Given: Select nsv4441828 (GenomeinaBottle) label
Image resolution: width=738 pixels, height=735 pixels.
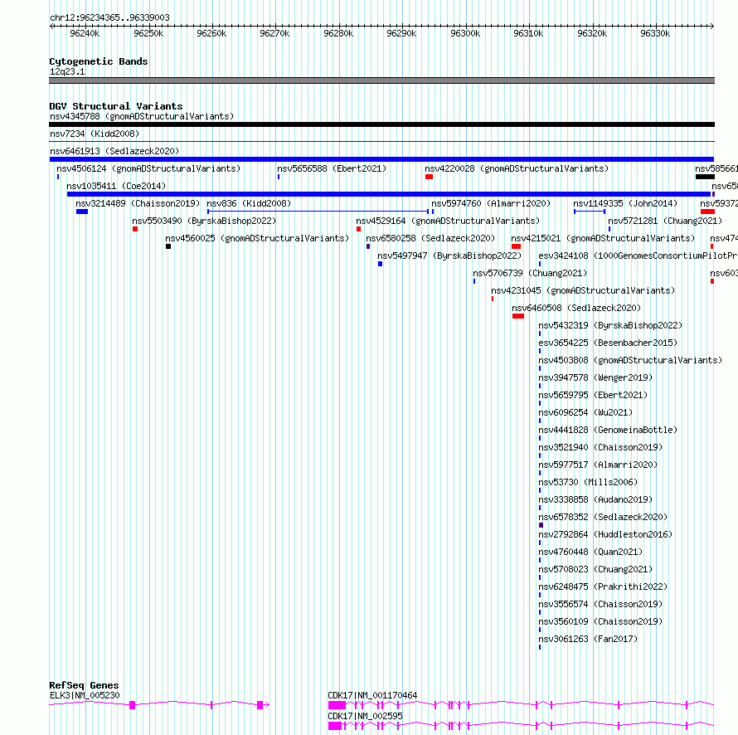Looking at the screenshot, I should 608,430.
